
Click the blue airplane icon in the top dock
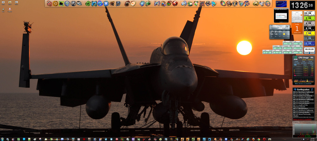tap(106, 4)
